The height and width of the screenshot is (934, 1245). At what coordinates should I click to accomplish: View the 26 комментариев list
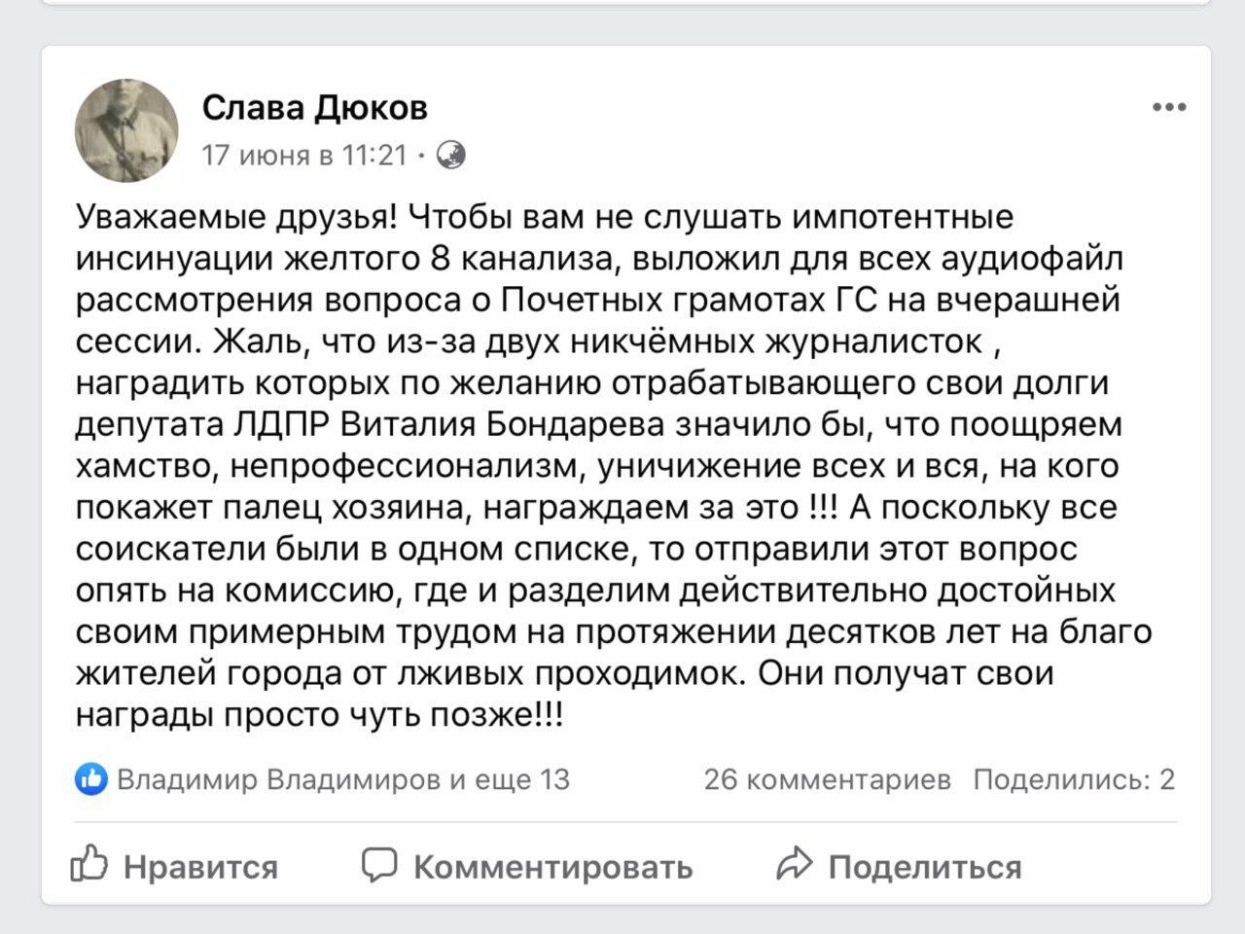point(828,779)
